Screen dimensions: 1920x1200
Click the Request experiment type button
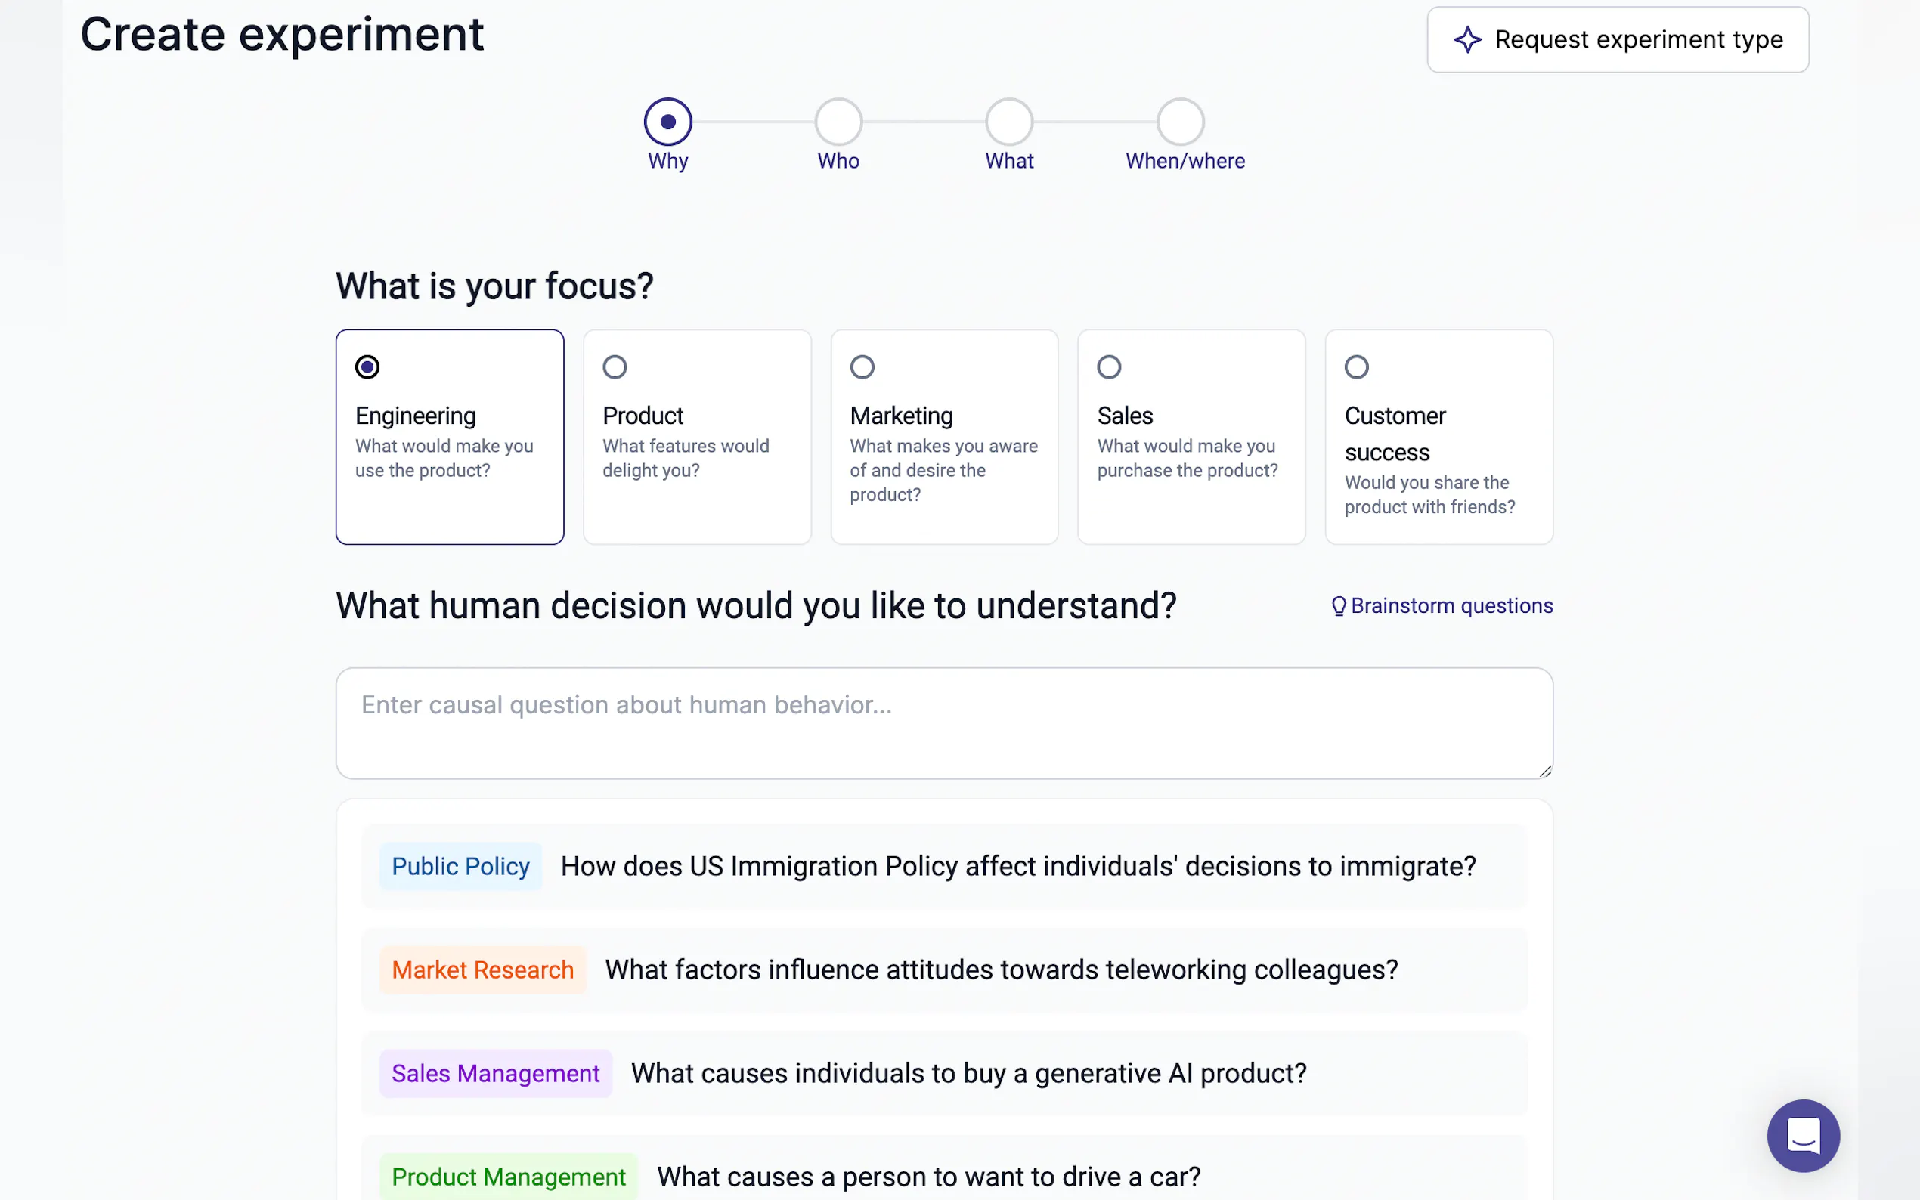pyautogui.click(x=1618, y=40)
